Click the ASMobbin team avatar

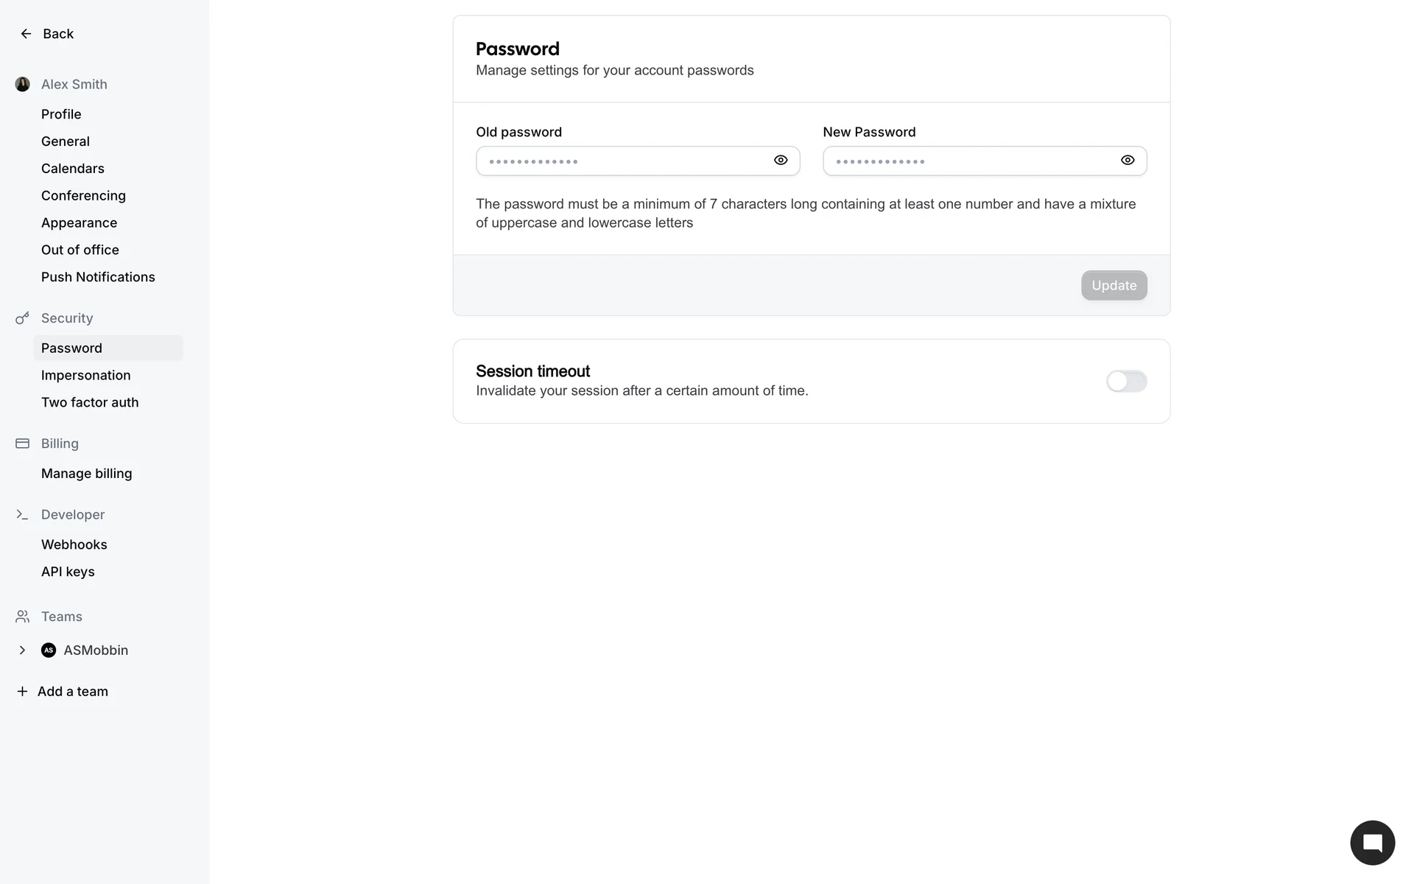tap(49, 650)
